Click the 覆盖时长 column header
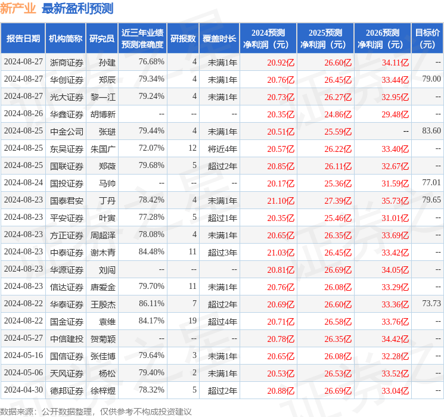The width and height of the screenshot is (444, 417). click(x=219, y=38)
